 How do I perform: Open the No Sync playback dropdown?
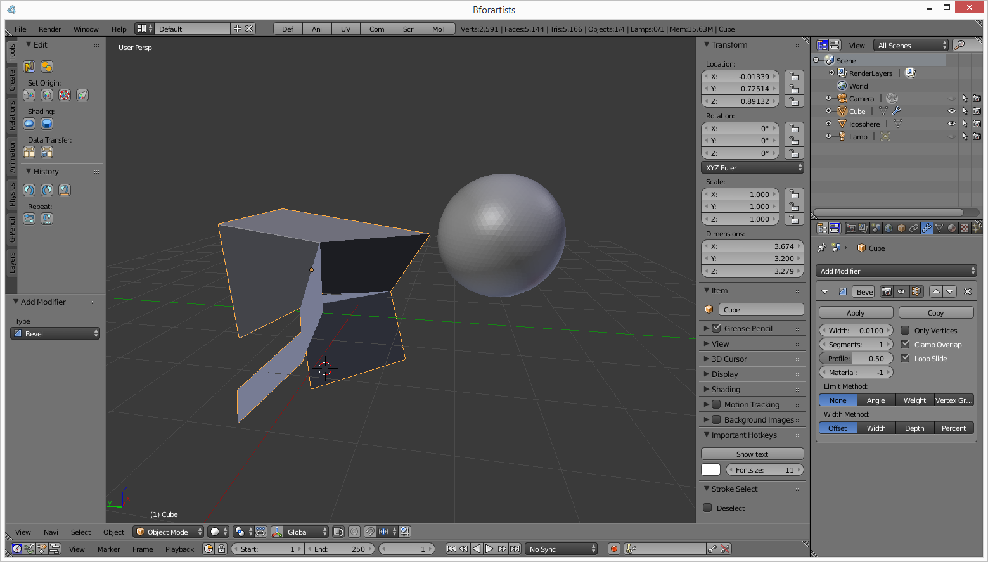(x=561, y=549)
